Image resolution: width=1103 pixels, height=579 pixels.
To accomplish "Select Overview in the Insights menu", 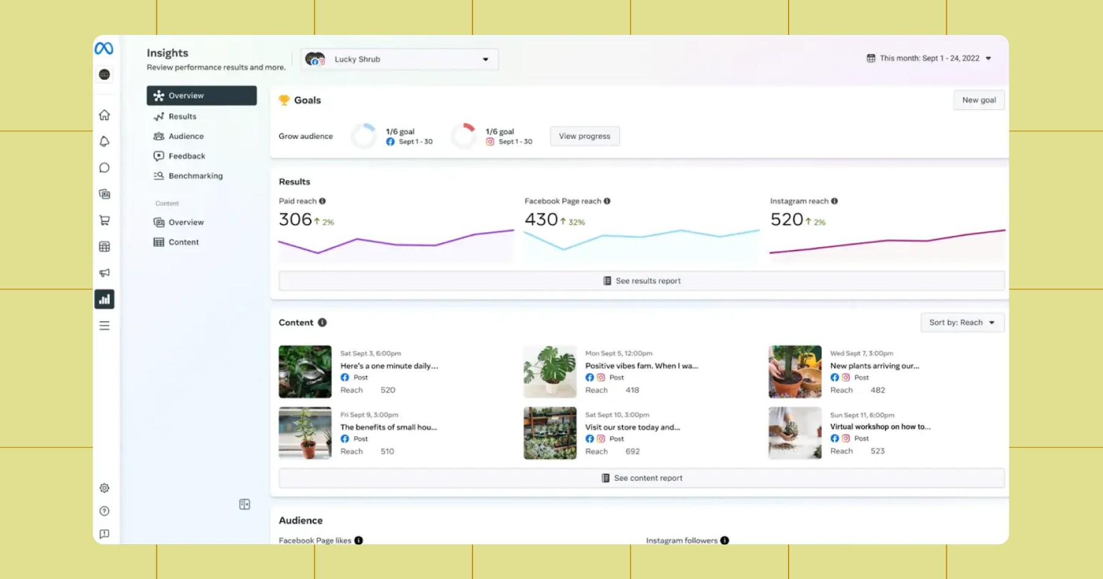I will 202,96.
